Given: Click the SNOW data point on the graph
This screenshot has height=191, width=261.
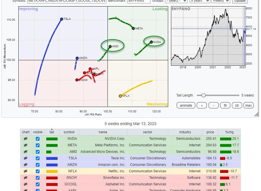Looking at the screenshot, I should (77, 80).
